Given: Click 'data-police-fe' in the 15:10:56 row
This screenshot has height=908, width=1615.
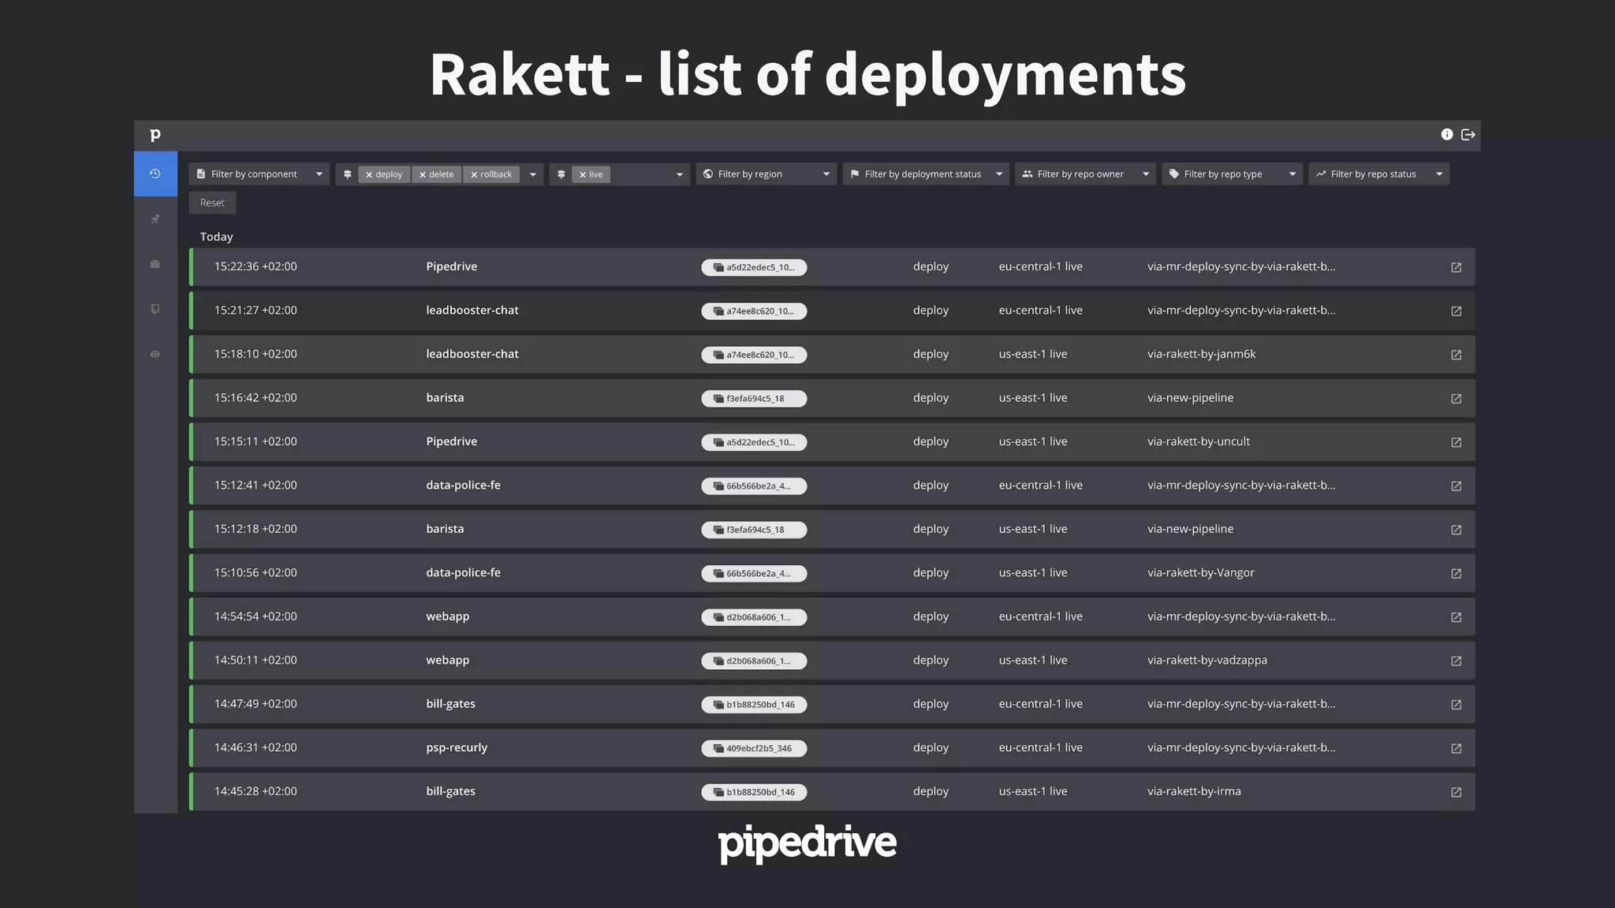Looking at the screenshot, I should (463, 572).
